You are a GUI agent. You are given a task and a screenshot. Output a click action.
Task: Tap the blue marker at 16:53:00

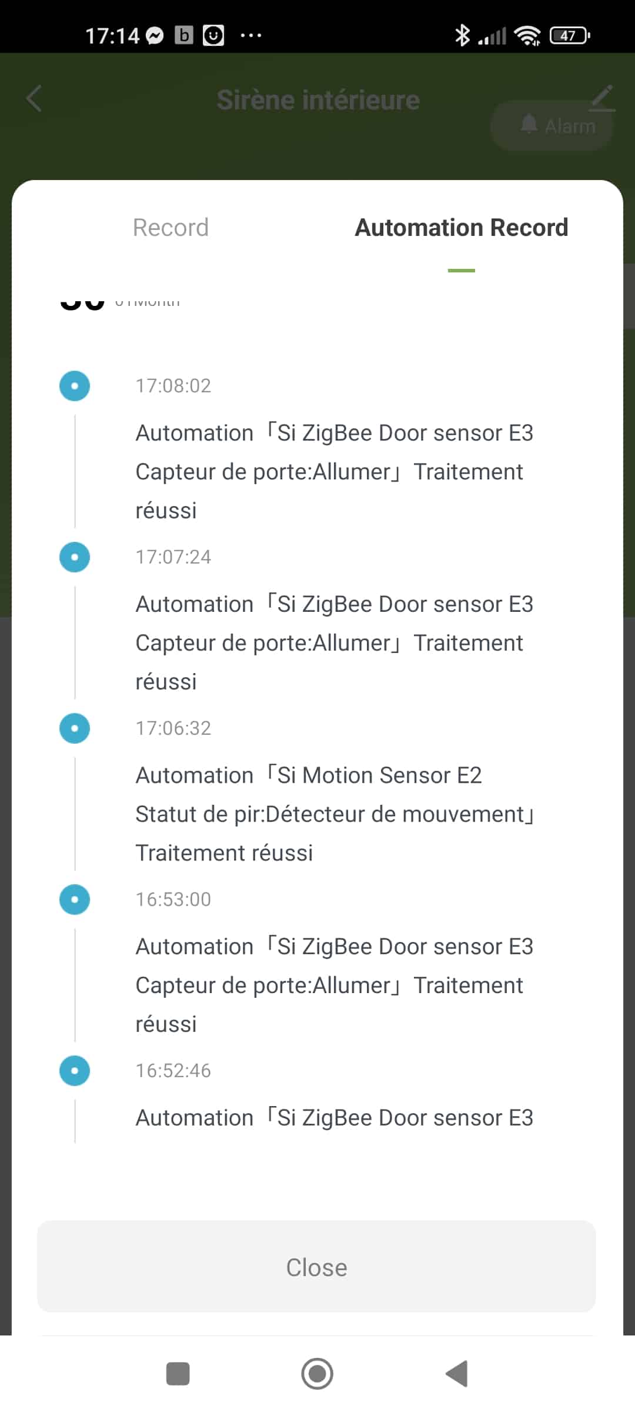point(75,900)
